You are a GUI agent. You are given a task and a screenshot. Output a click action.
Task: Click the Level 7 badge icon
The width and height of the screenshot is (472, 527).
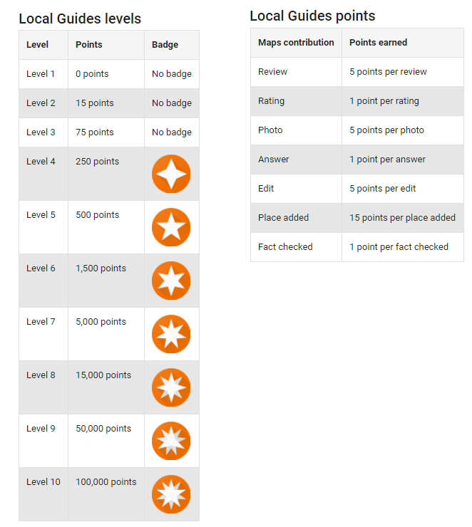click(x=171, y=334)
